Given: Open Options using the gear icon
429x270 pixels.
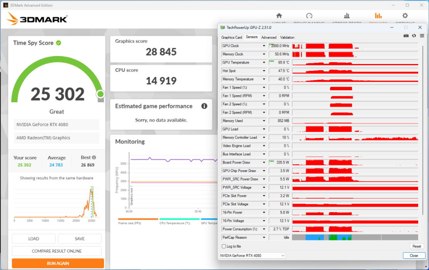Looking at the screenshot, I should pyautogui.click(x=405, y=16).
